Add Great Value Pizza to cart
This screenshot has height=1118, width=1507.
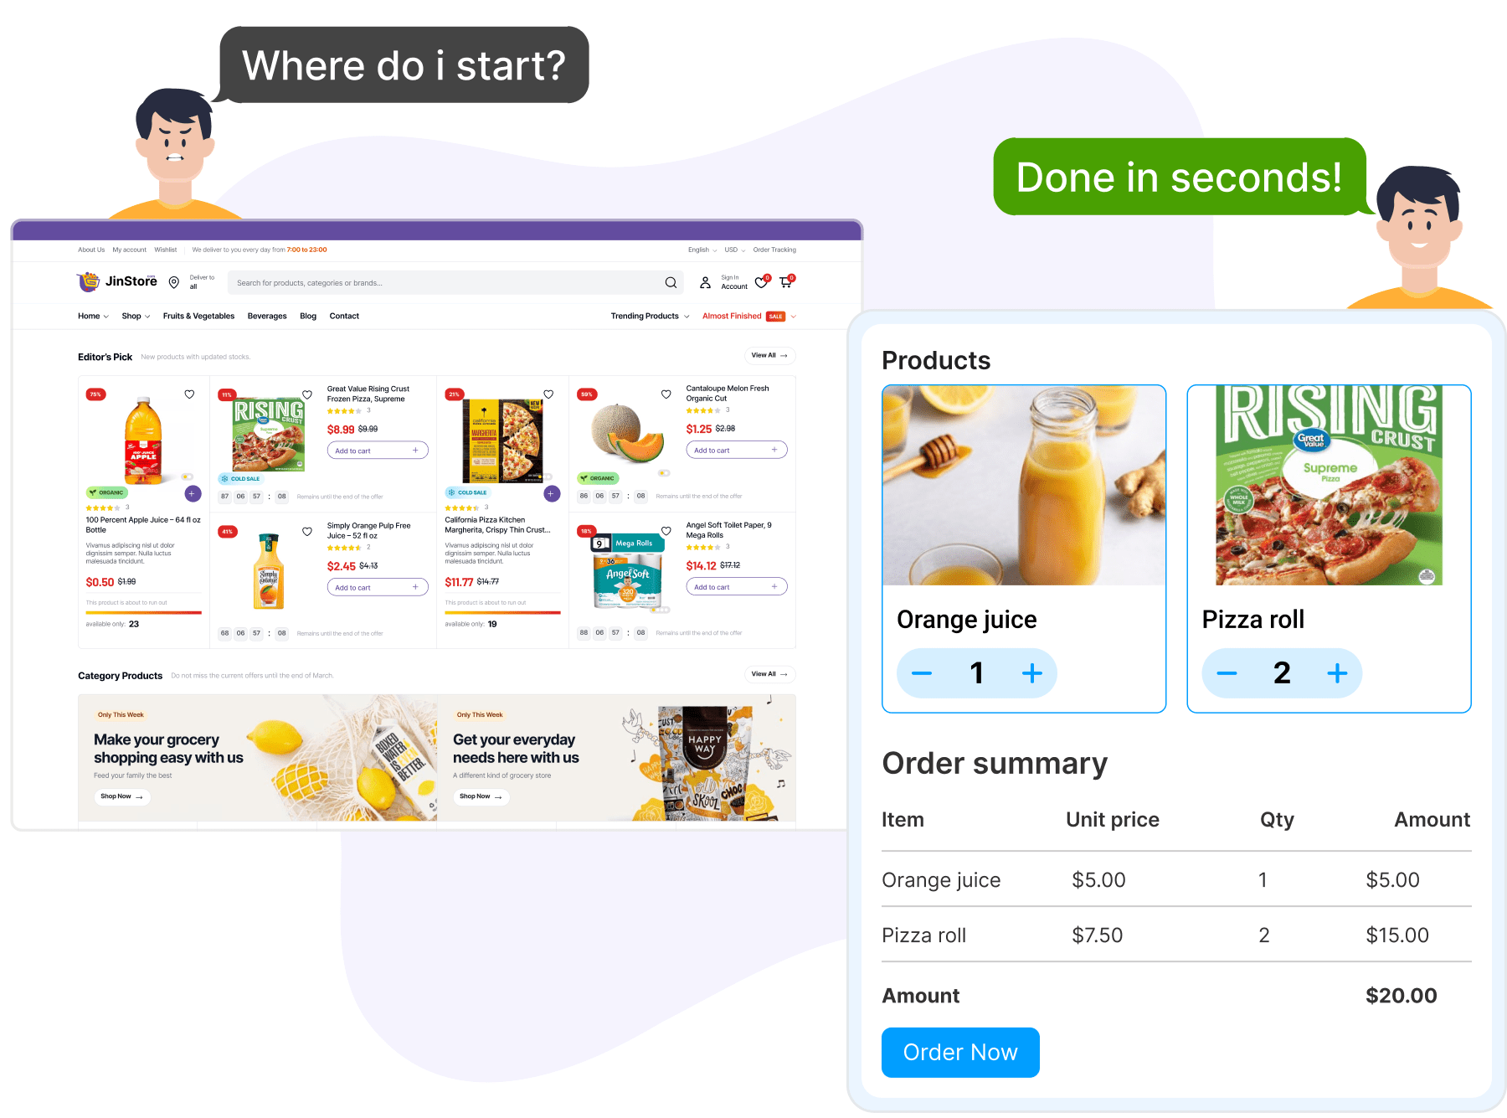(x=378, y=451)
